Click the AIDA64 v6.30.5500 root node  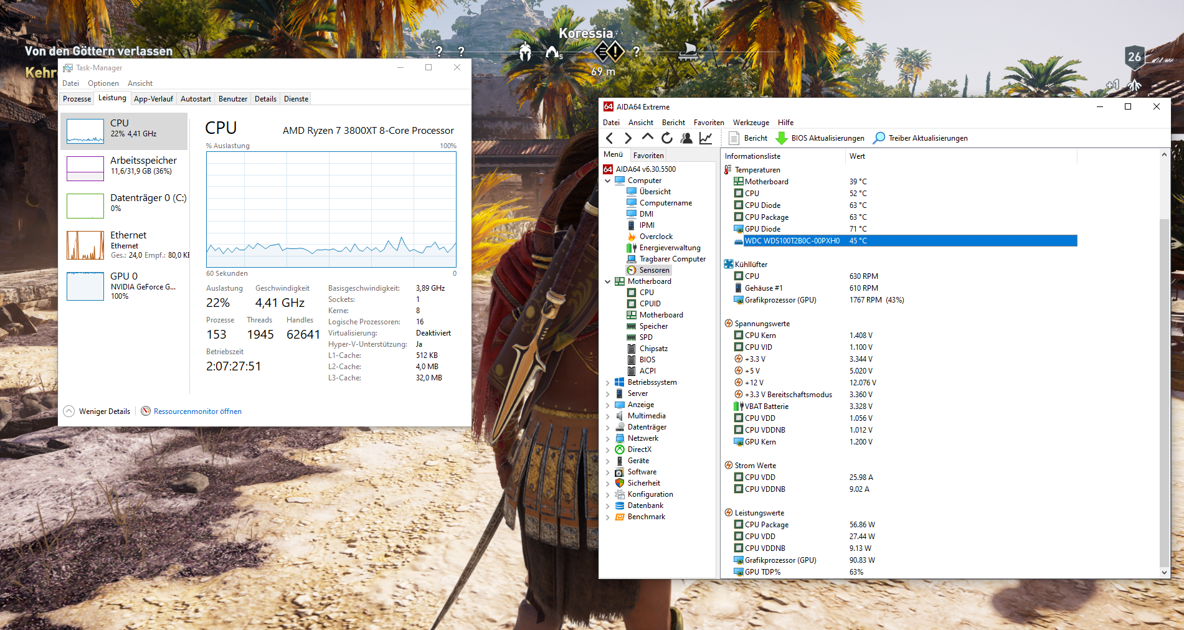[640, 169]
